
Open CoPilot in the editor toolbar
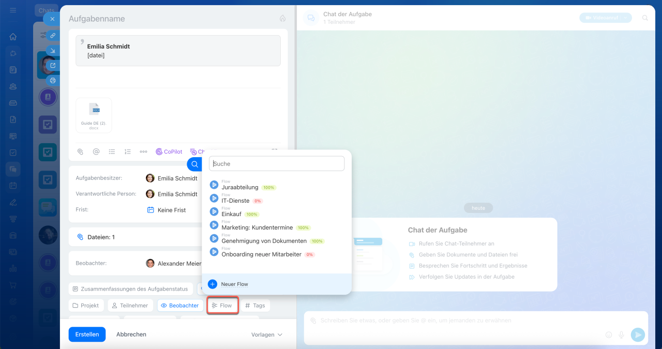tap(169, 151)
